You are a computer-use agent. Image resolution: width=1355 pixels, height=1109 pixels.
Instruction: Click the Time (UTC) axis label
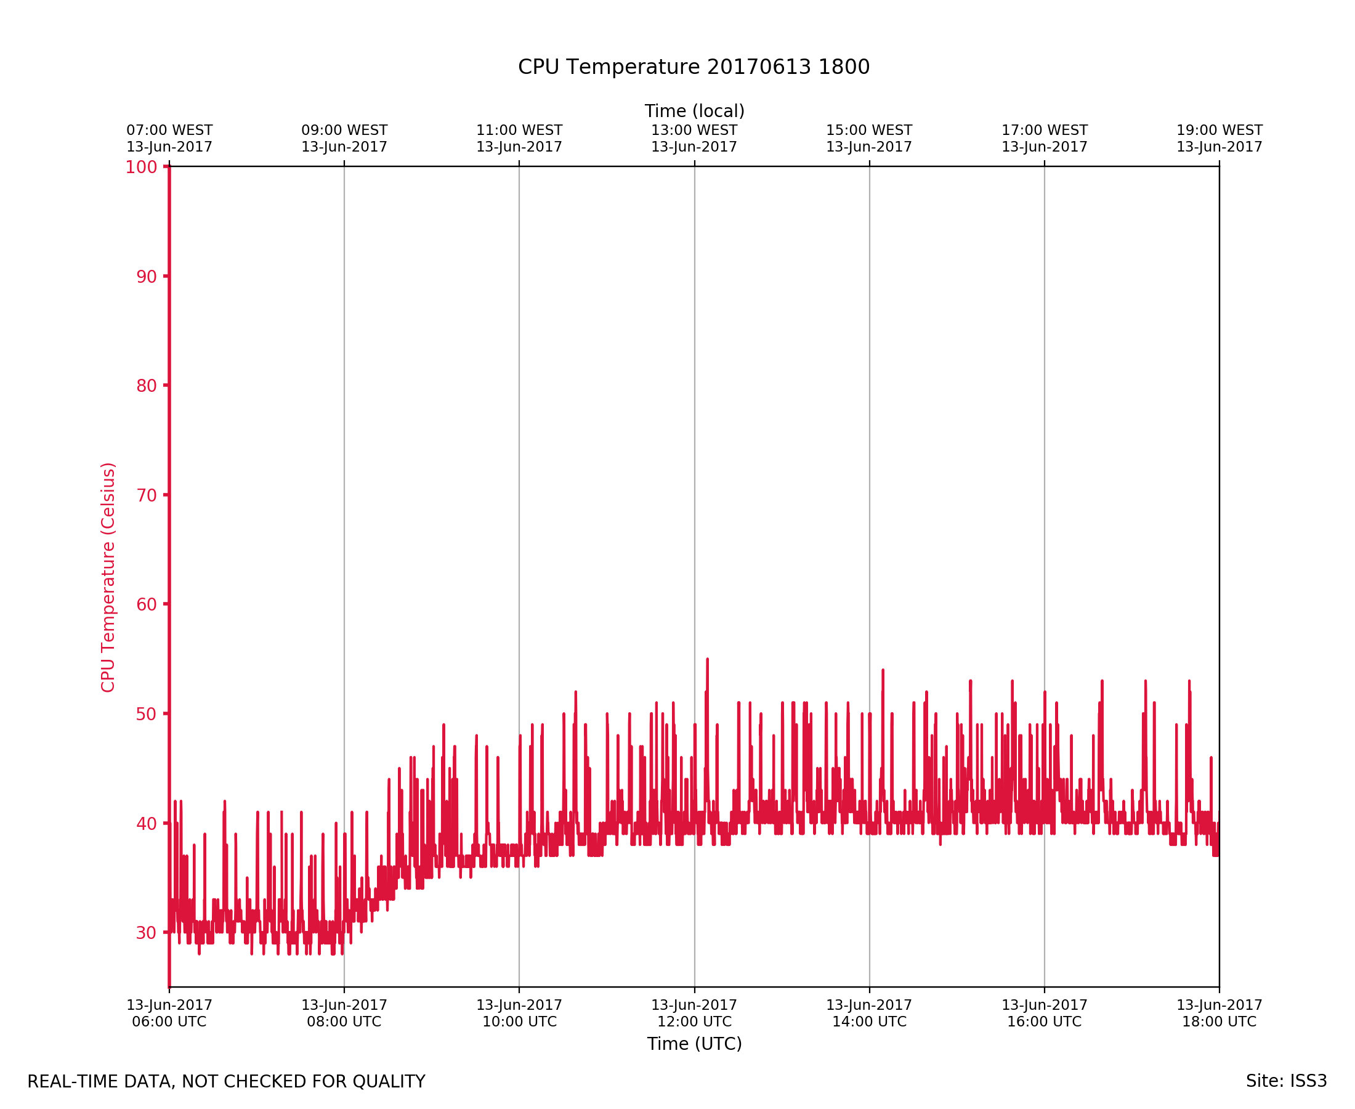pos(694,1044)
